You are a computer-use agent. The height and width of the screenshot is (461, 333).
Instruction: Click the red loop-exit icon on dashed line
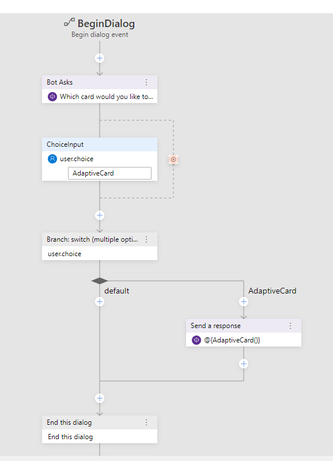(173, 159)
